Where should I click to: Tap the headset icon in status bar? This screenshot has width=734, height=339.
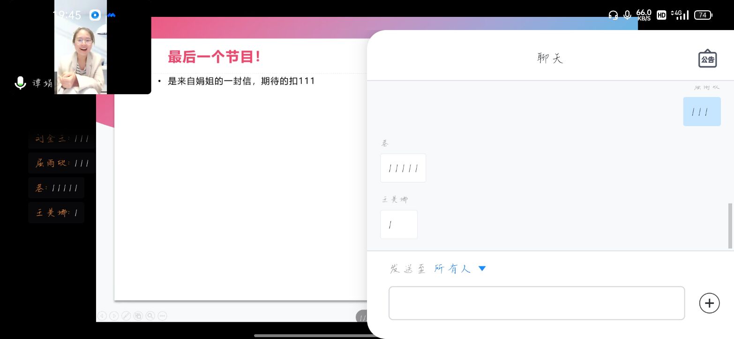pos(613,15)
